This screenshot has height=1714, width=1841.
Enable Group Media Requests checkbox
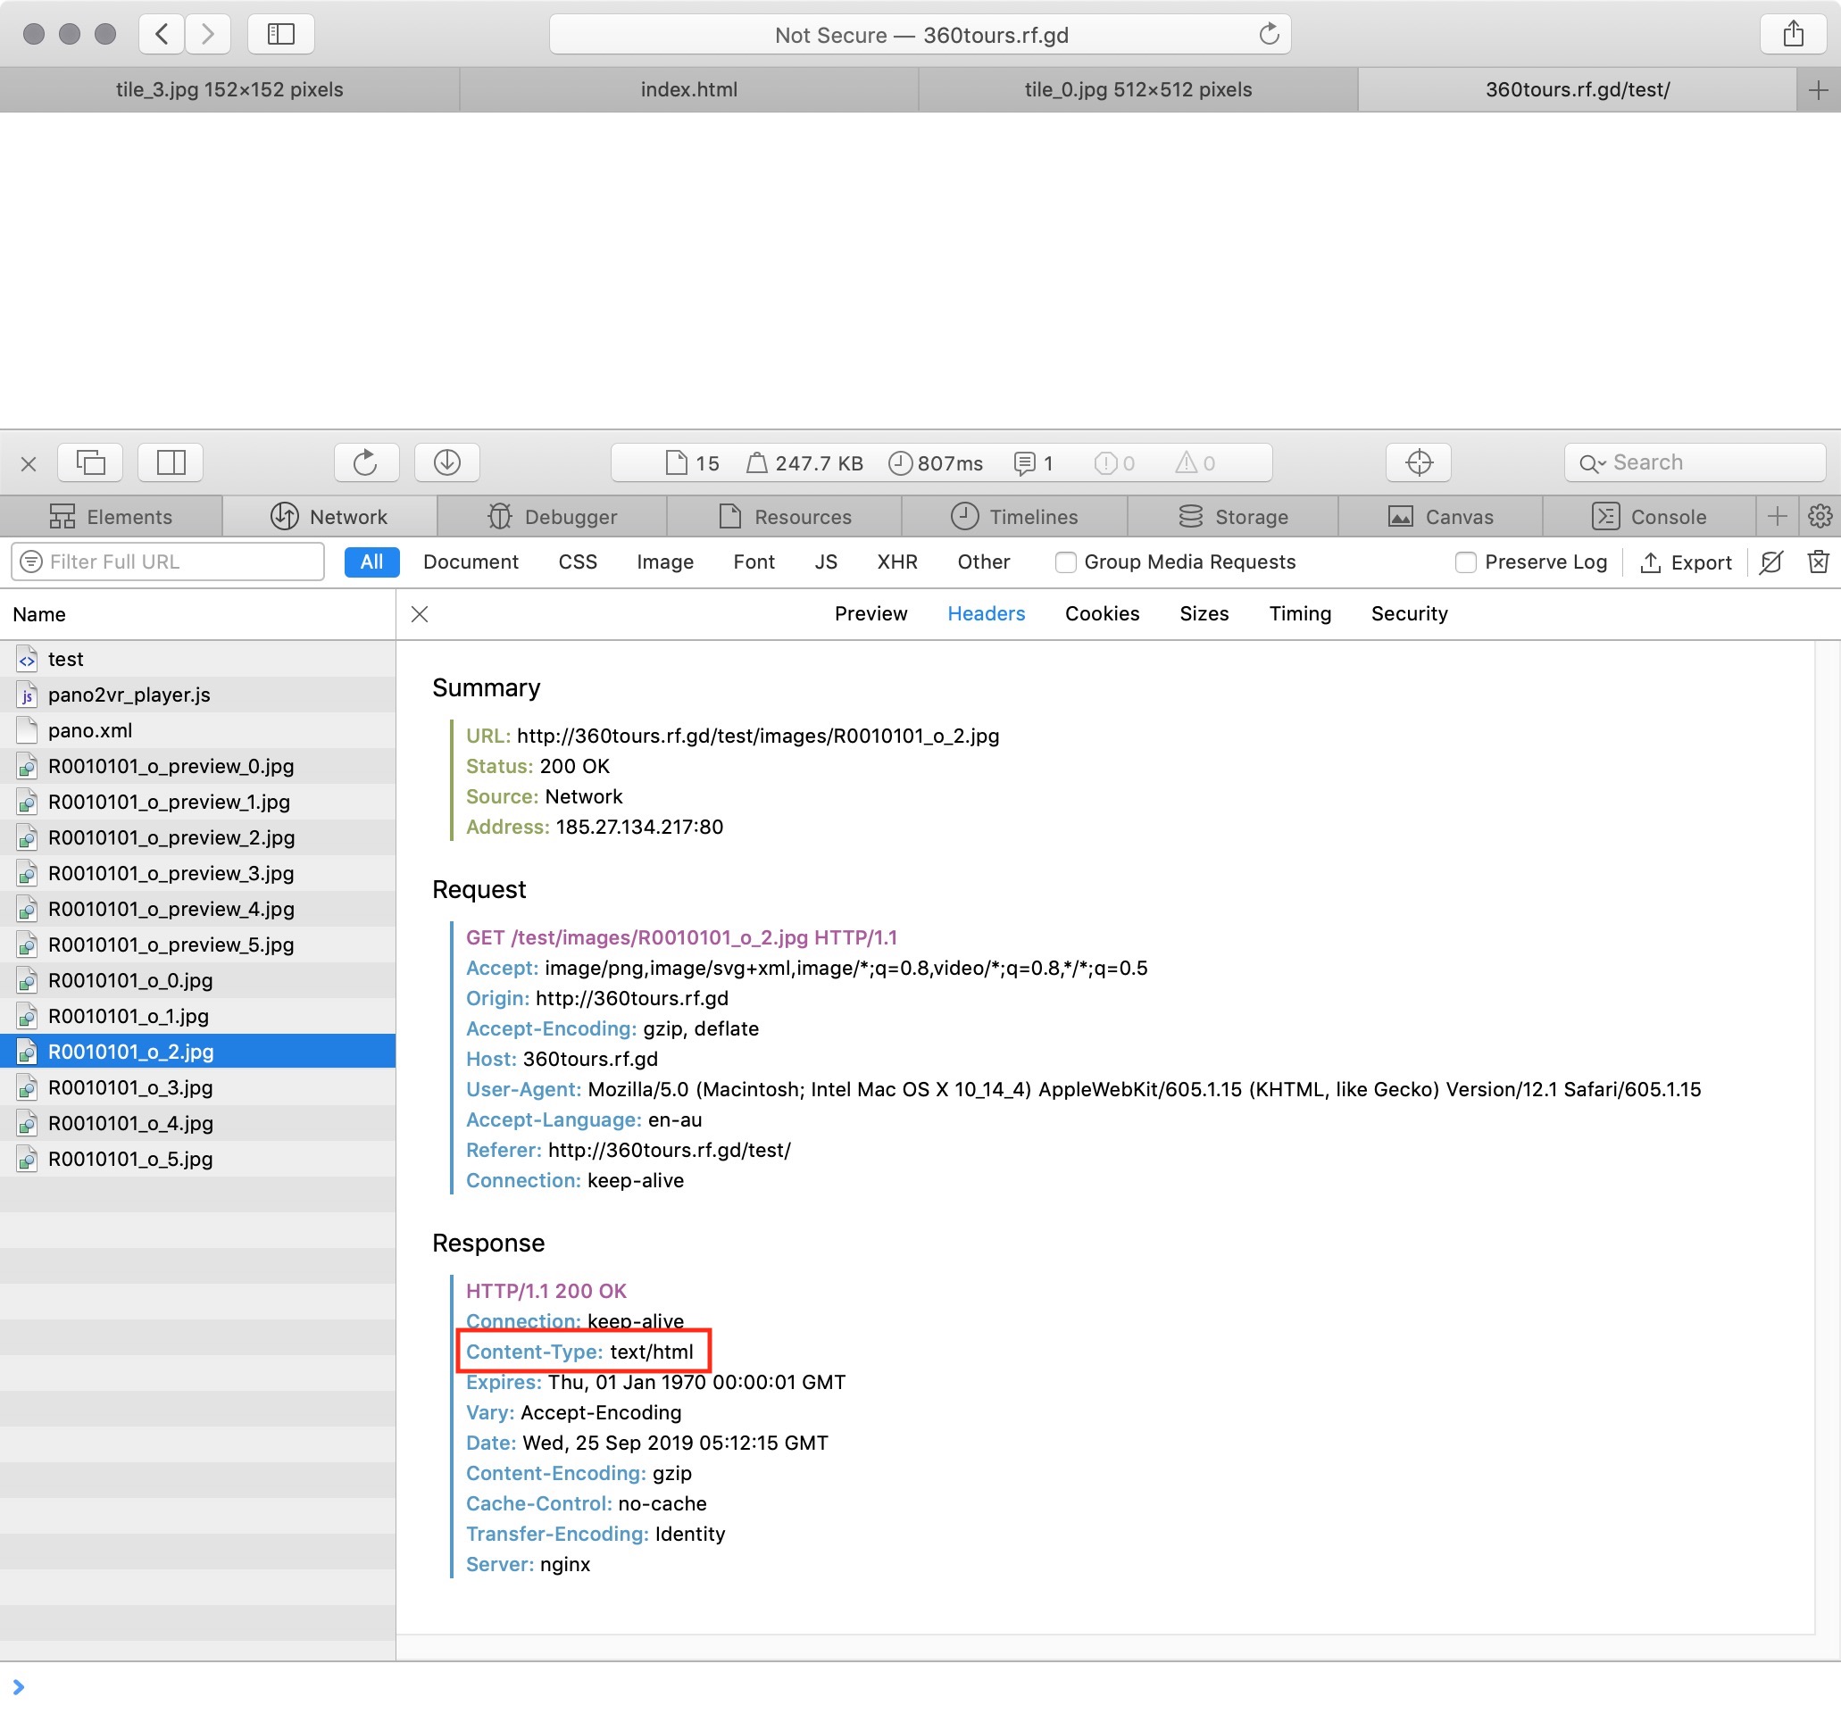click(x=1065, y=562)
